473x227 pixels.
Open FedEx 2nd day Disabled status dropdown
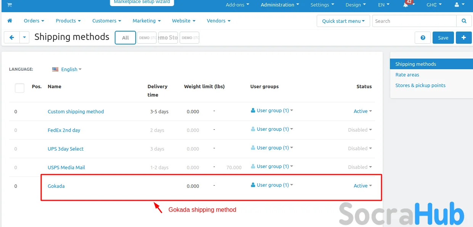click(x=360, y=130)
